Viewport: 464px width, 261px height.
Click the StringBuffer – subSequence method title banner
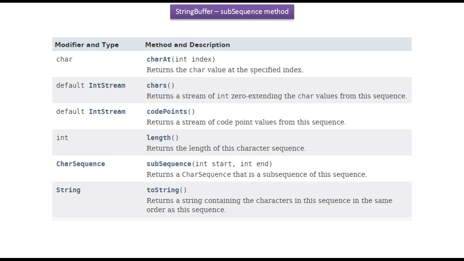(232, 12)
